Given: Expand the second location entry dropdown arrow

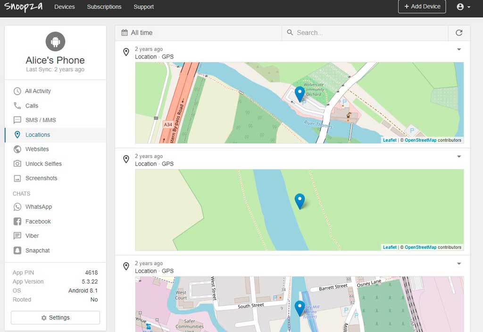Looking at the screenshot, I should 459,157.
